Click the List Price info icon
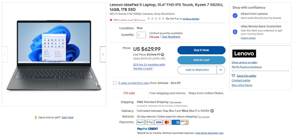294x137 pixels. tap(162, 55)
